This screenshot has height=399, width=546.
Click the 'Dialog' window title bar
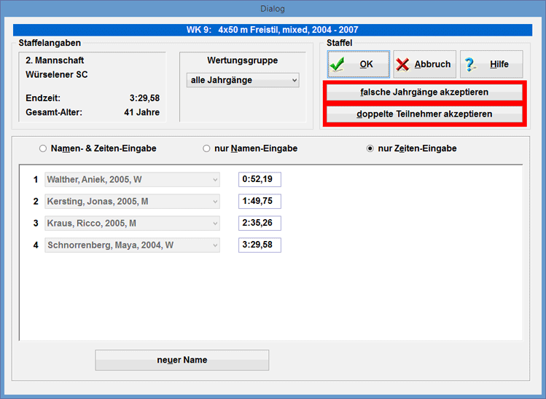pos(273,9)
